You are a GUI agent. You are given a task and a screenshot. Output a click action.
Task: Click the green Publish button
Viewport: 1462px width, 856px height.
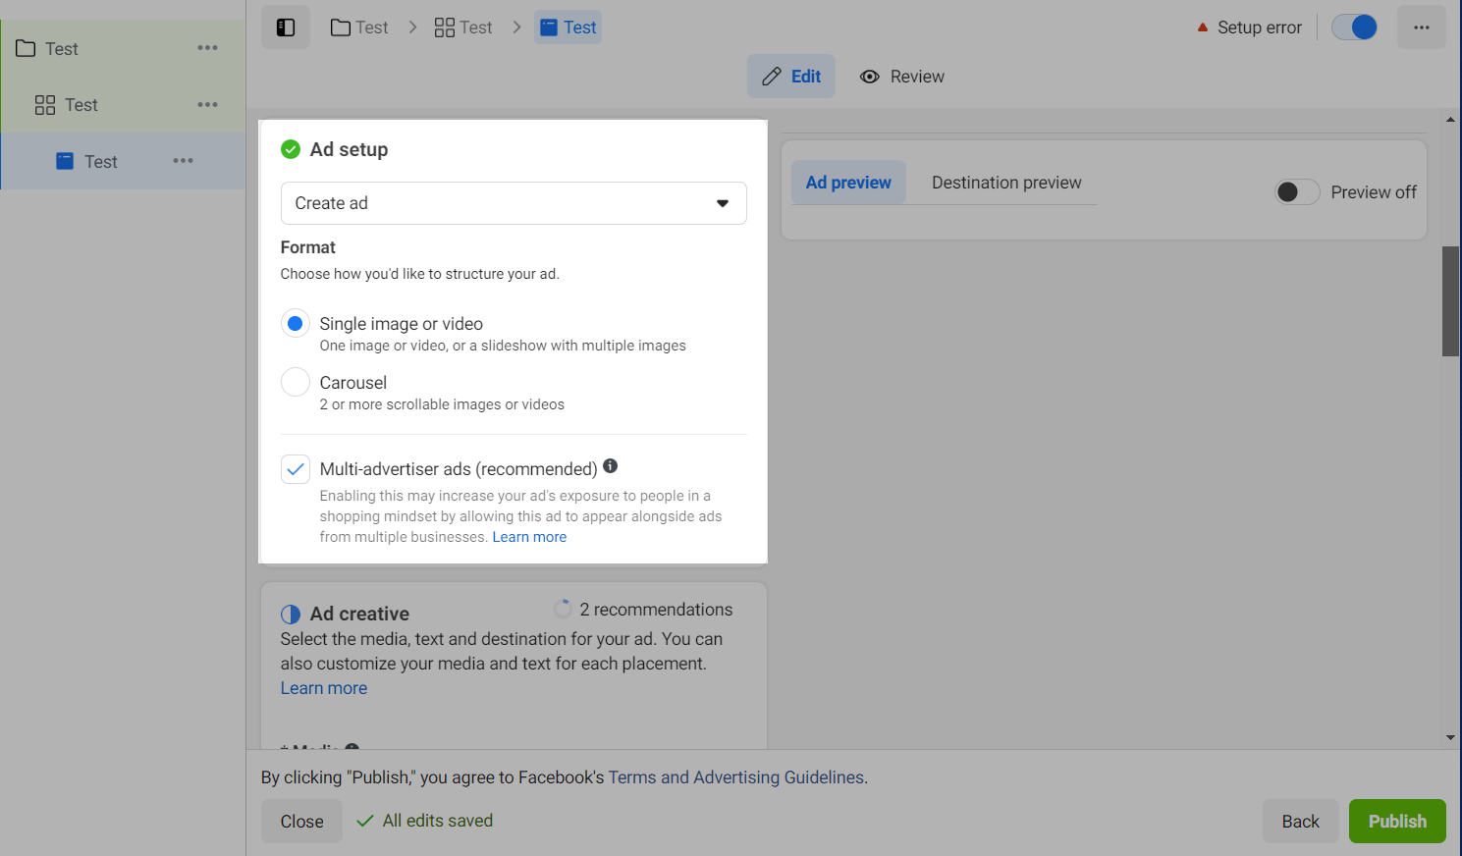tap(1396, 822)
